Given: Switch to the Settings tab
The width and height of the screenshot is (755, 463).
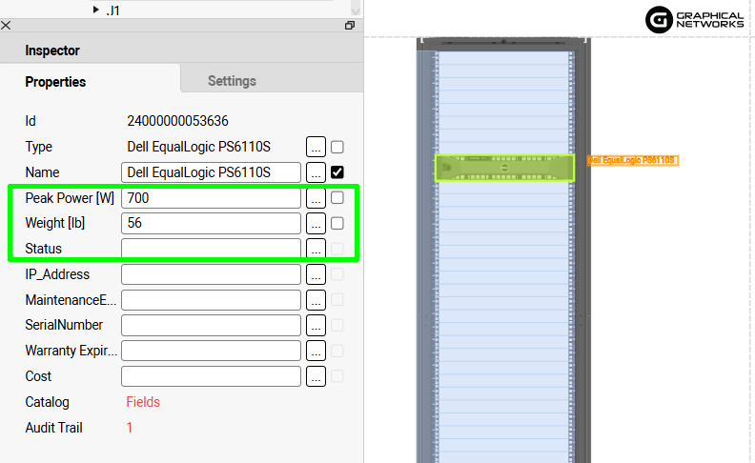Looking at the screenshot, I should point(232,81).
